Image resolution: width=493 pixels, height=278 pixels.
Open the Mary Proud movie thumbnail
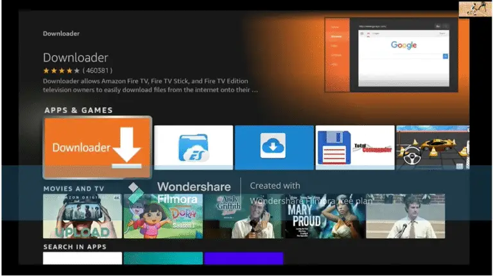pyautogui.click(x=324, y=216)
